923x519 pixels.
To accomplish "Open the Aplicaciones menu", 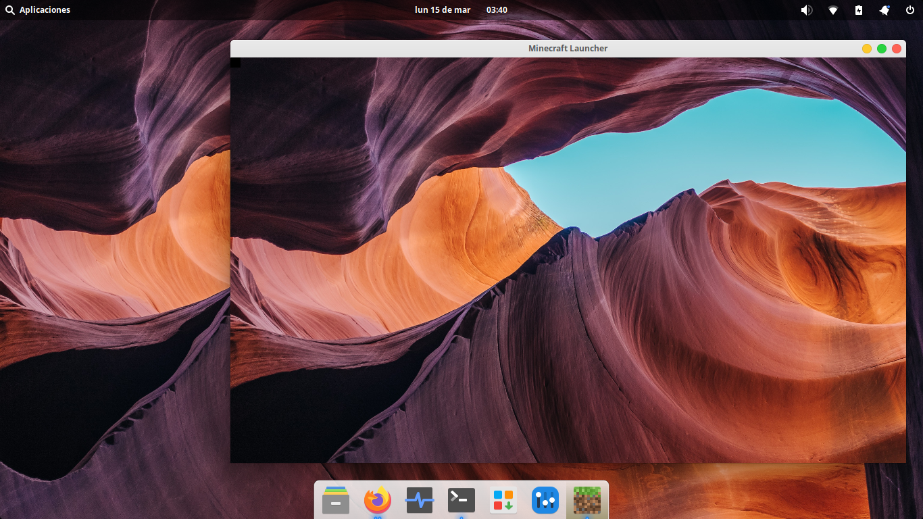I will click(38, 10).
